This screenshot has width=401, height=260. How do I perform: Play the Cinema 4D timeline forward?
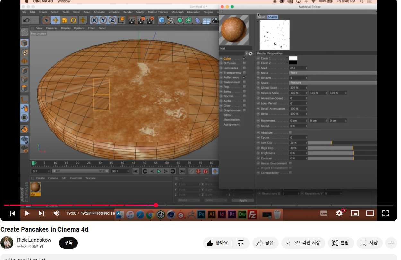click(159, 171)
